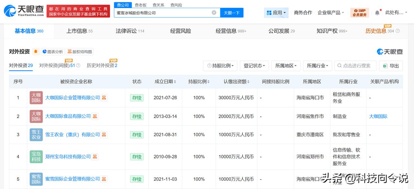Open related product link 大咖国际

[x=378, y=116]
